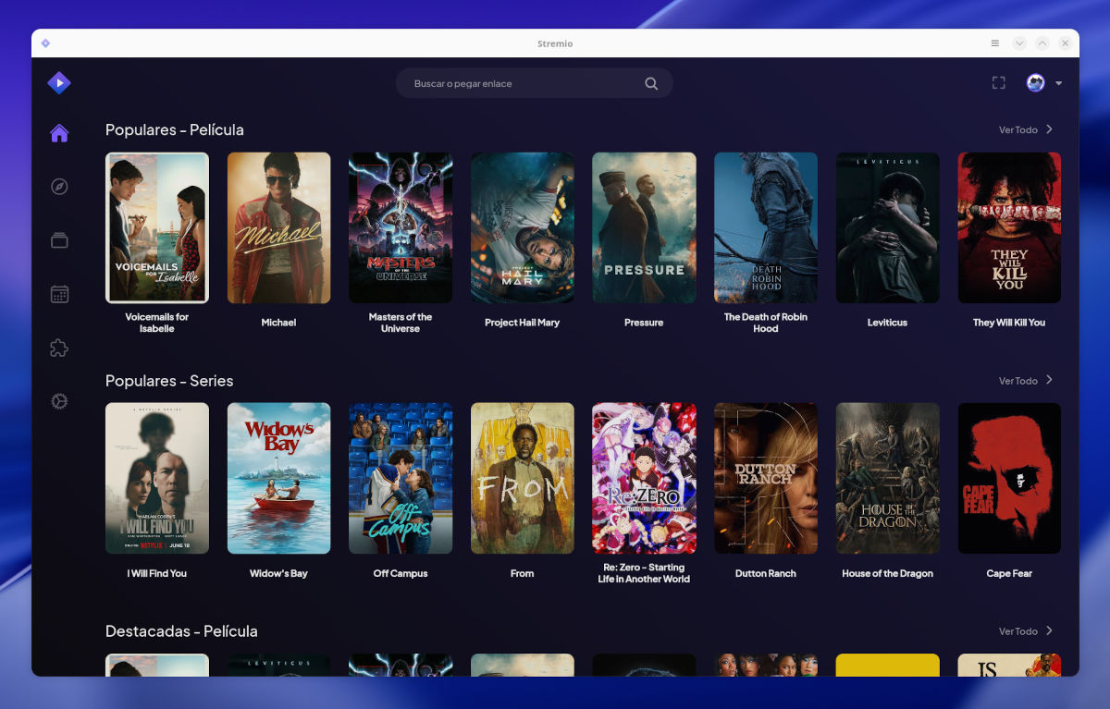The width and height of the screenshot is (1110, 709).
Task: Open I Will Find You series poster
Action: pyautogui.click(x=157, y=478)
